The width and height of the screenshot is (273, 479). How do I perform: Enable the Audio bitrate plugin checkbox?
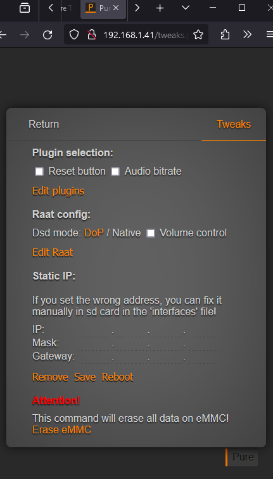point(115,172)
